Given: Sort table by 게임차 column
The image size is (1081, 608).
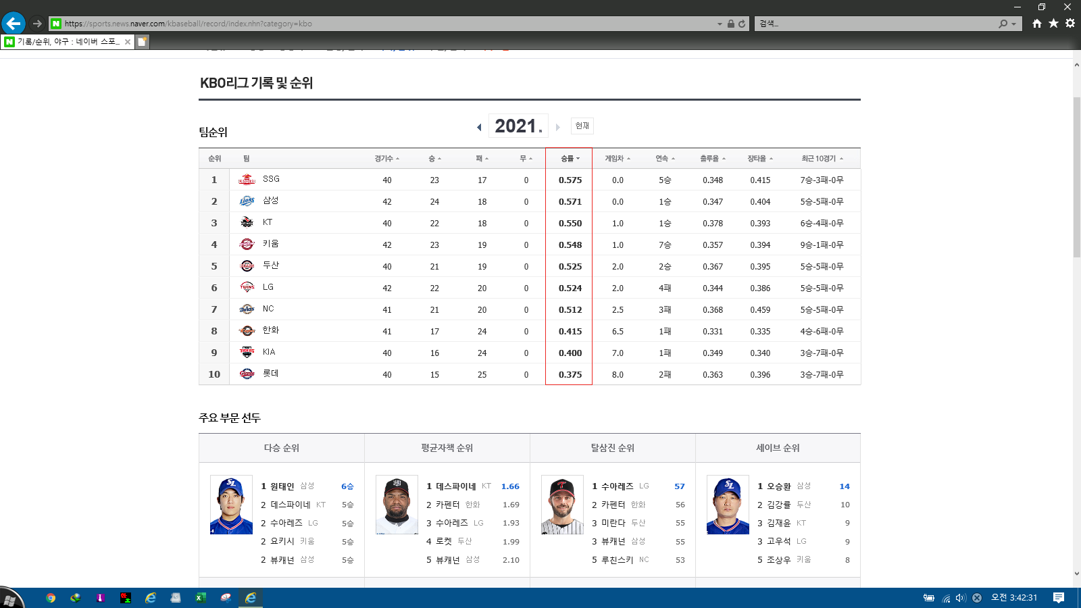Looking at the screenshot, I should pos(618,159).
